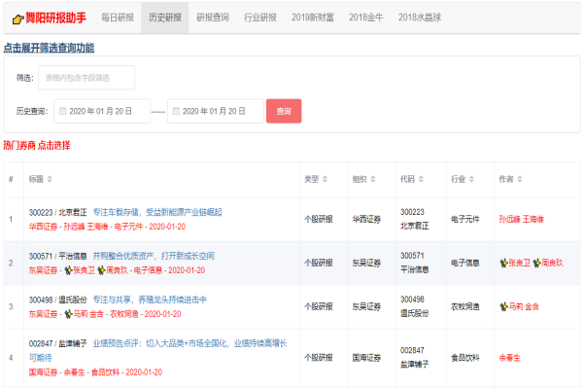Click the badge icon before 马莉 in the 作者 column
Screen dimensions: 583x389
point(503,306)
